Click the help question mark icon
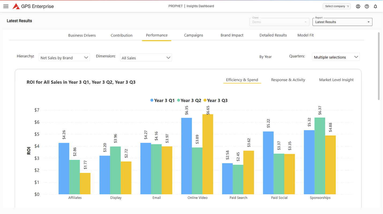 point(367,6)
